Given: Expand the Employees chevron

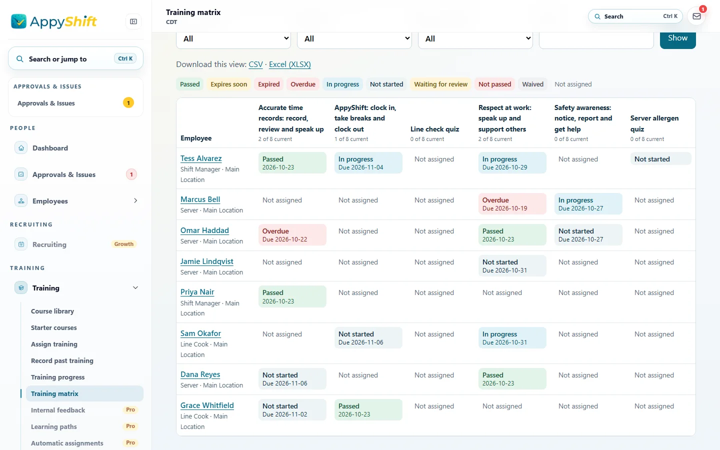Looking at the screenshot, I should (x=135, y=200).
